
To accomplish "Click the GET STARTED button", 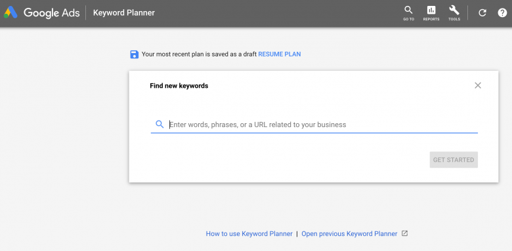I will (x=454, y=160).
